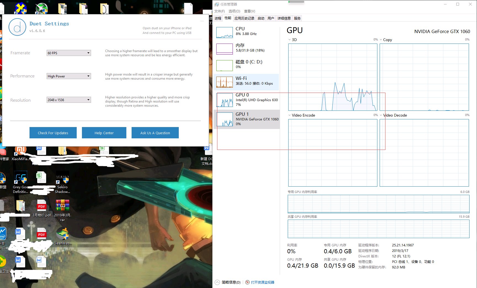Open the 详细信息 tab
477x288 pixels.
[x=284, y=18]
